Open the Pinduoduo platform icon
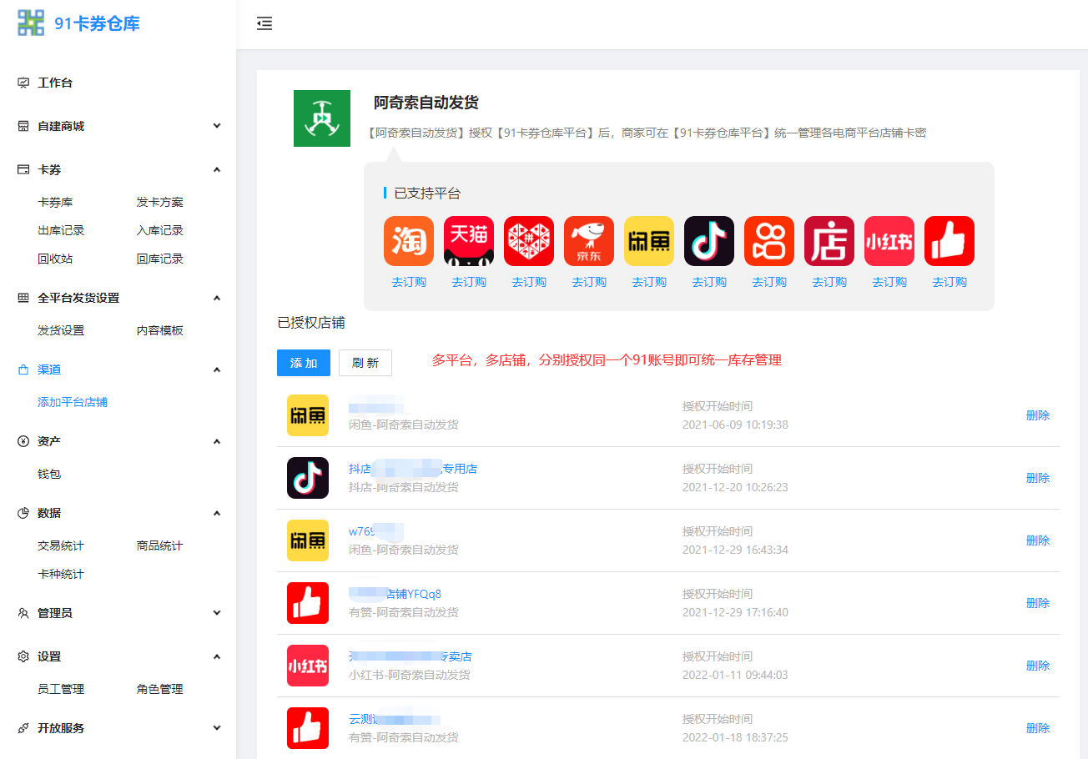The height and width of the screenshot is (759, 1088). click(x=528, y=240)
